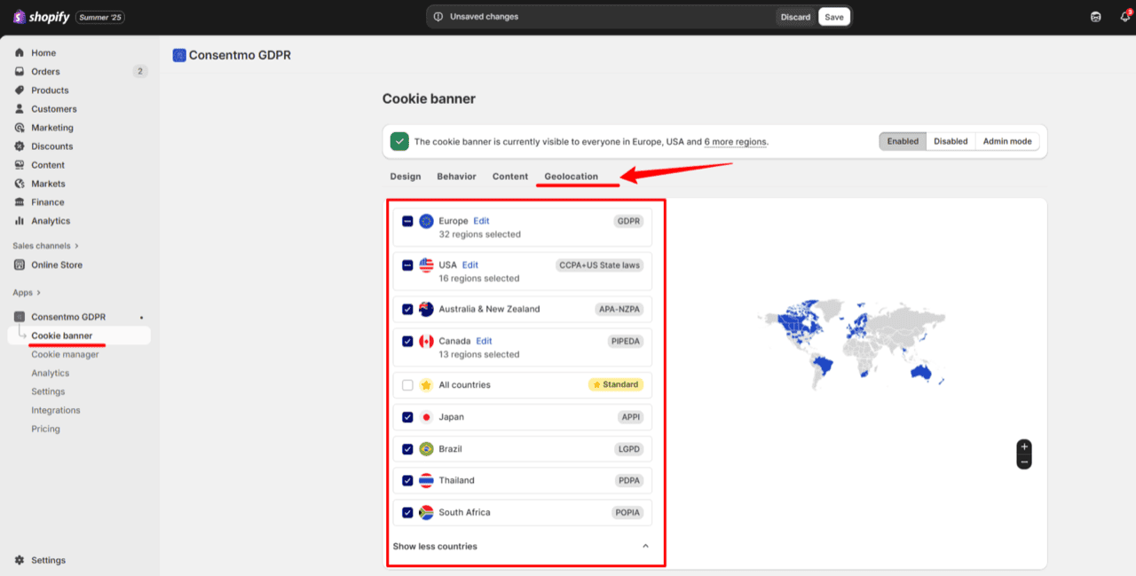Save the unsaved changes
Screen dimensions: 1136x576
834,17
